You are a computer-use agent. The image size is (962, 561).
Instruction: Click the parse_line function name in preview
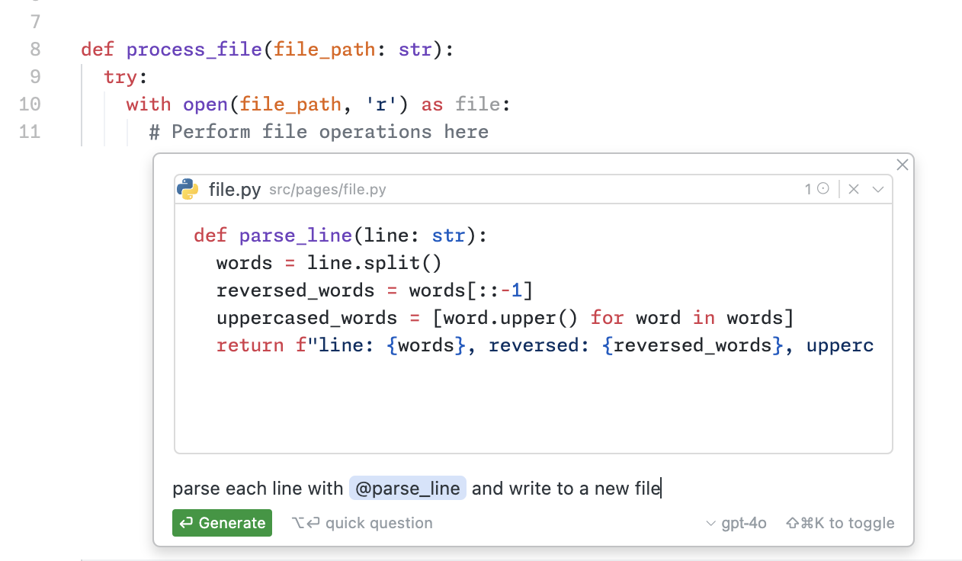296,236
